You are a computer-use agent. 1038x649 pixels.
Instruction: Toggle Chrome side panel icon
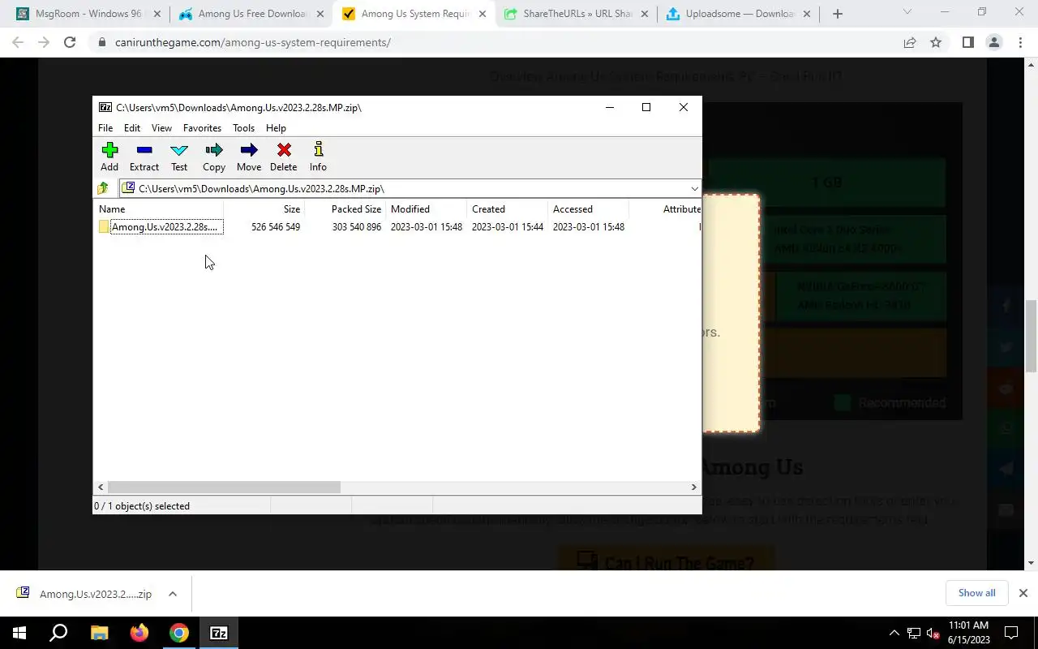(967, 42)
